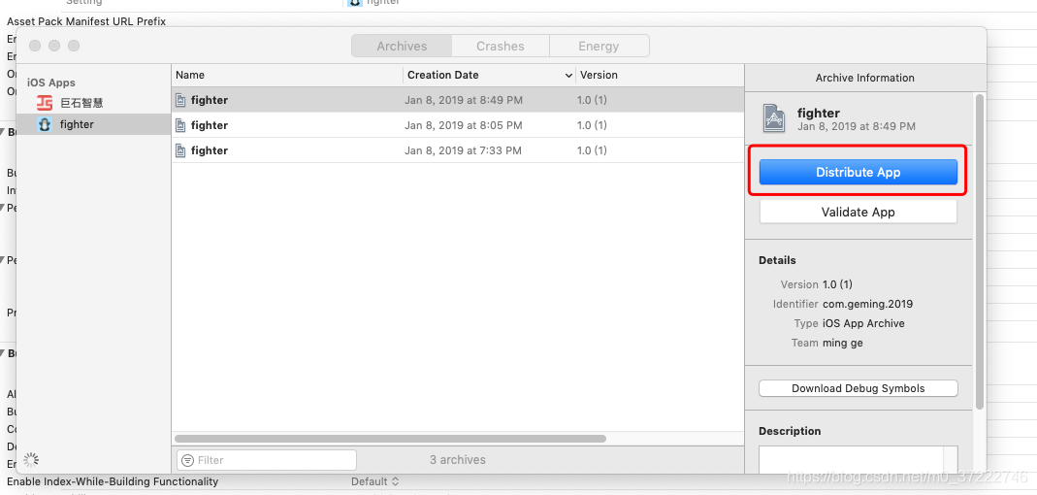Select fighter archive from 7:33 PM
Viewport: 1037px width, 495px height.
(458, 150)
